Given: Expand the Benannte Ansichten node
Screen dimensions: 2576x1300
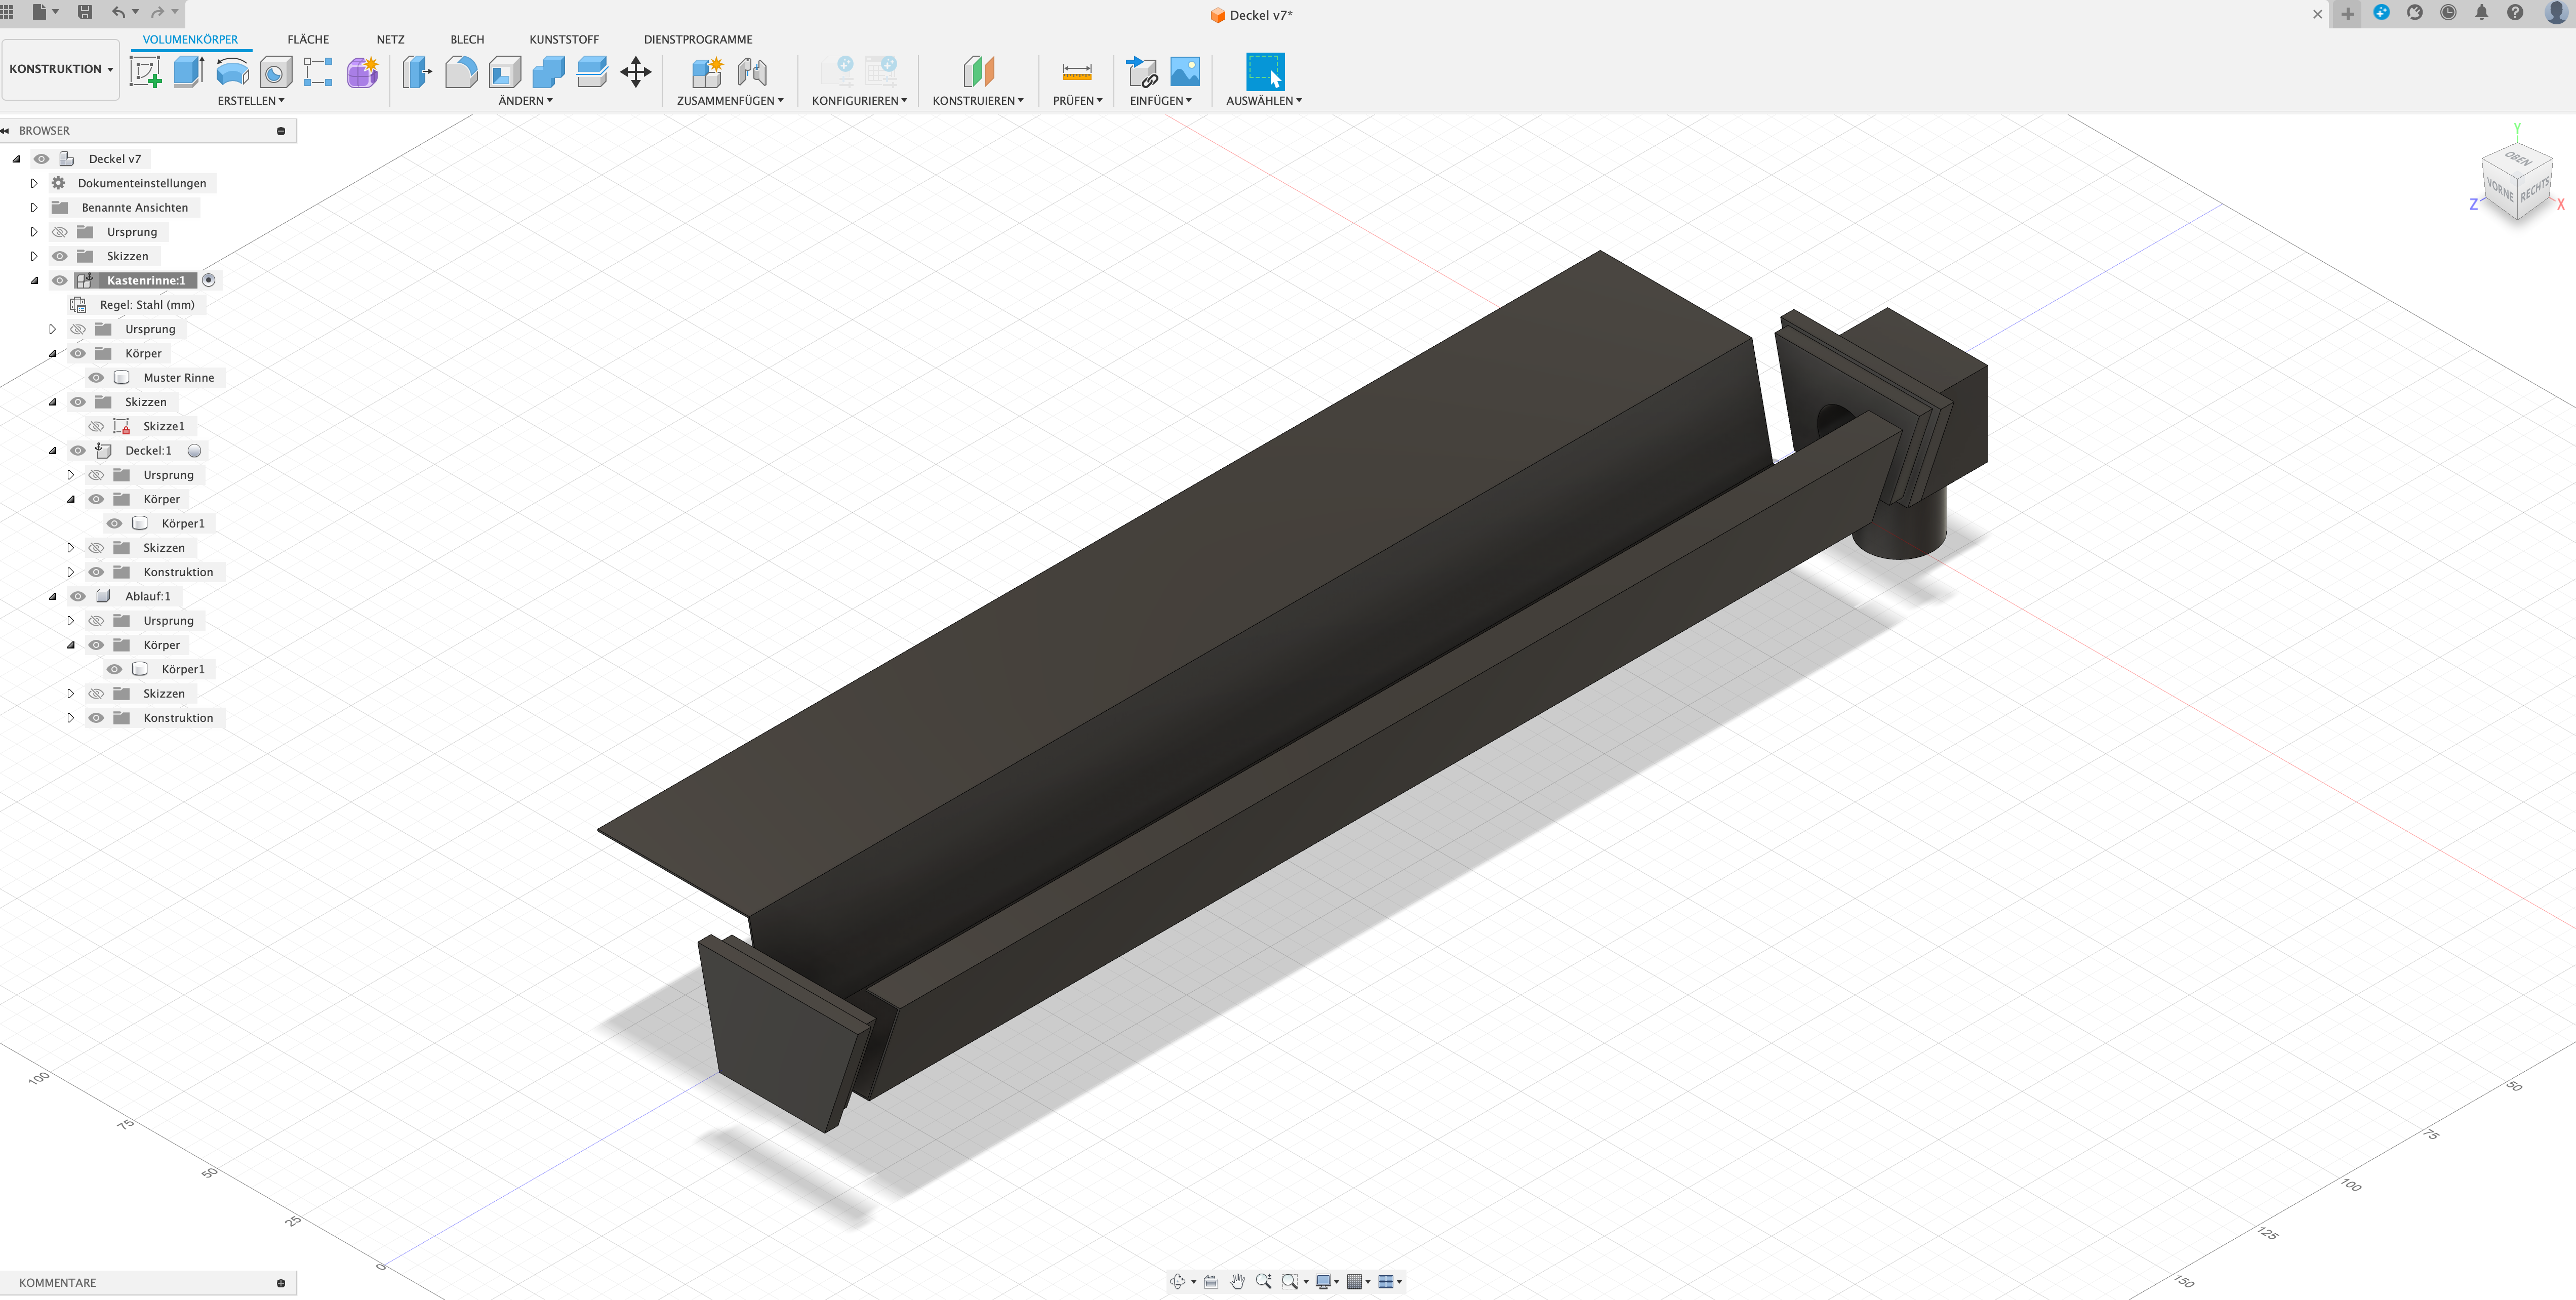Looking at the screenshot, I should [x=34, y=207].
